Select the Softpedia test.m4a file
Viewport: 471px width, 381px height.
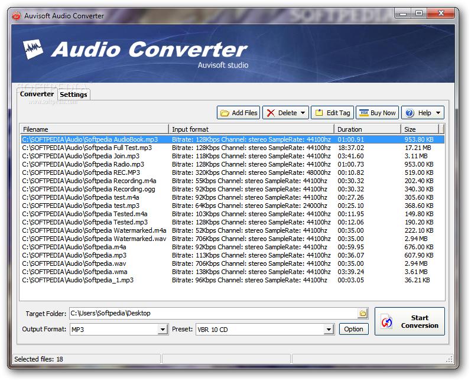[x=80, y=197]
